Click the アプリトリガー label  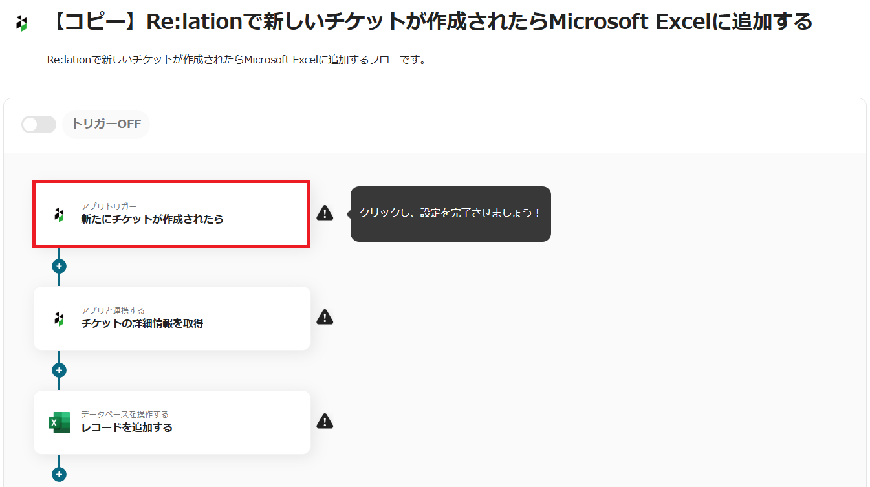coord(109,206)
